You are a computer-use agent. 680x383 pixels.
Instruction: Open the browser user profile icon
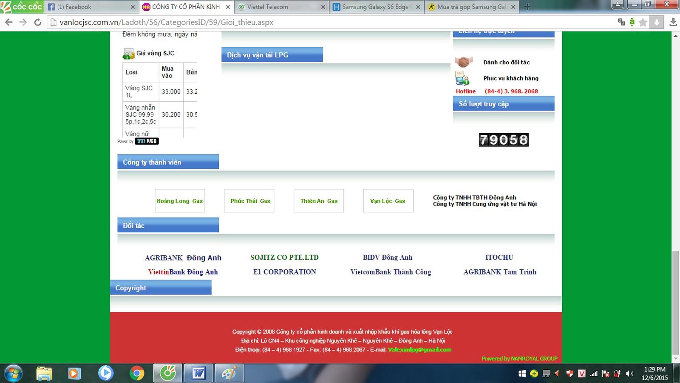(x=618, y=5)
